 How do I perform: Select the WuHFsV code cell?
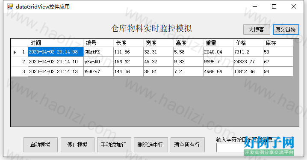point(98,71)
